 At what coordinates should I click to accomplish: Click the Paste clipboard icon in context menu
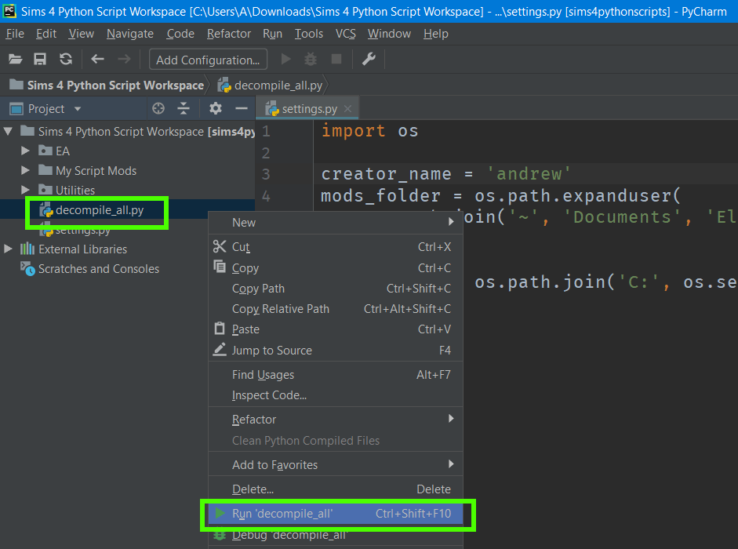220,328
